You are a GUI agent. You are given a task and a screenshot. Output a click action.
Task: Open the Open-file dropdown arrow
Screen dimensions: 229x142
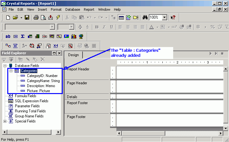[x=21, y=18]
